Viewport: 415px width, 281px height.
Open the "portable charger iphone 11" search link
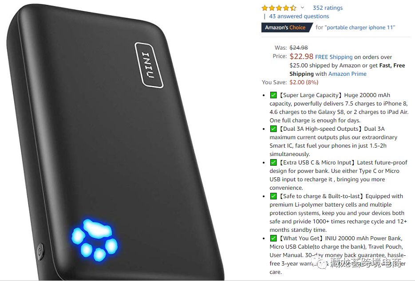[x=360, y=27]
